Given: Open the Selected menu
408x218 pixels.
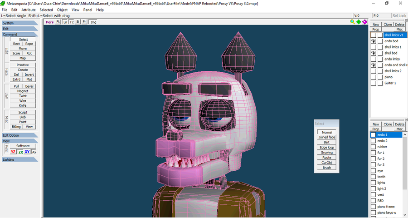Looking at the screenshot, I should tap(46, 10).
